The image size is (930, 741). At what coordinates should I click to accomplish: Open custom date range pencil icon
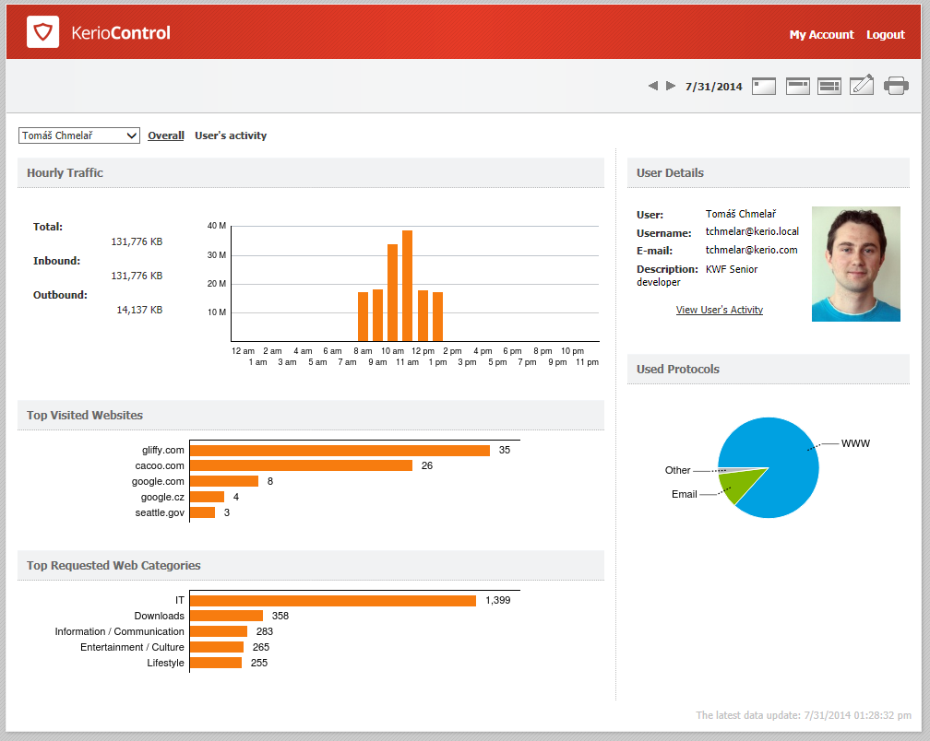[x=862, y=85]
